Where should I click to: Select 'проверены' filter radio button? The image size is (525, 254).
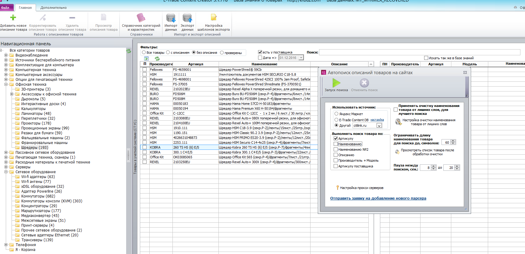pos(222,53)
